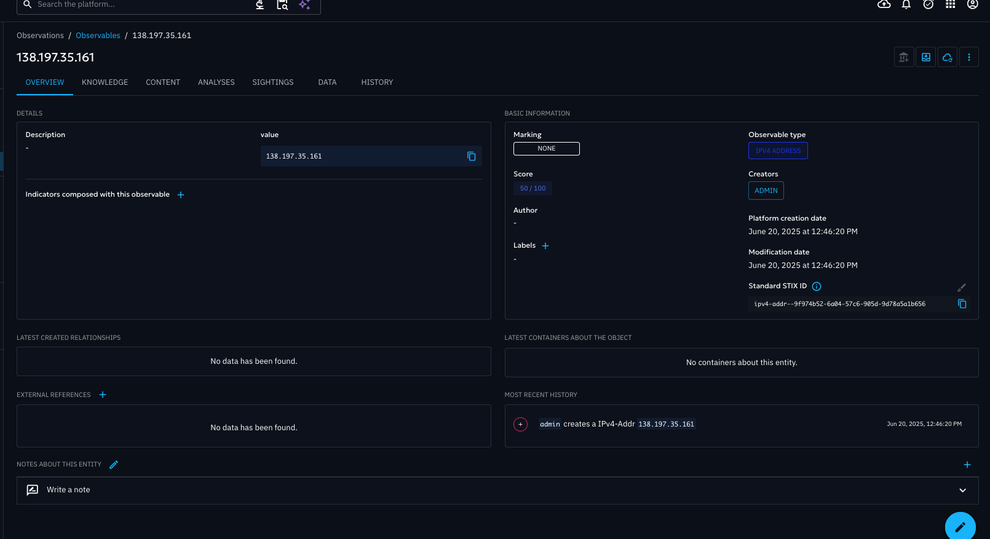Switch to the Knowledge tab
This screenshot has width=990, height=539.
click(x=105, y=82)
